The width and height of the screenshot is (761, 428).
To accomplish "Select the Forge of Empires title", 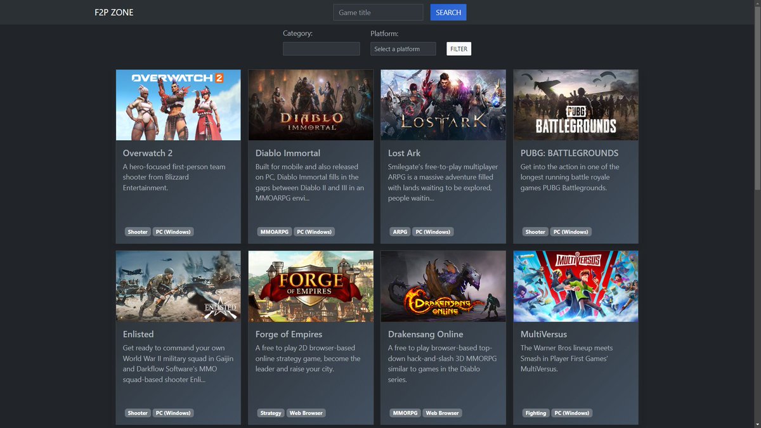I will [289, 334].
